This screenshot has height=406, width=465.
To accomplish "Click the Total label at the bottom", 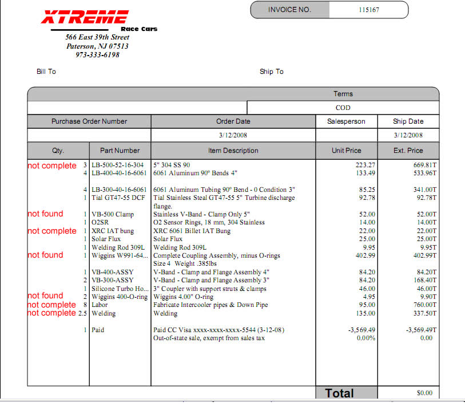I will 339,393.
